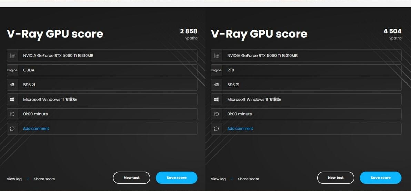
Task: Click Microsoft Windows 11 row in CUDA panel
Action: pyautogui.click(x=102, y=100)
